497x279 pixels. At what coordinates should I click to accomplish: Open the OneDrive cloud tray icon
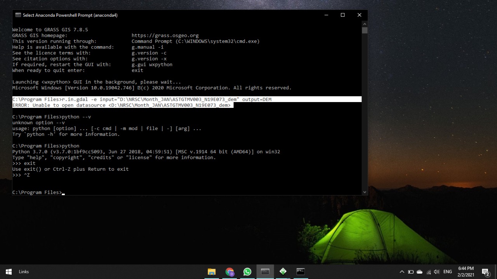coord(420,272)
